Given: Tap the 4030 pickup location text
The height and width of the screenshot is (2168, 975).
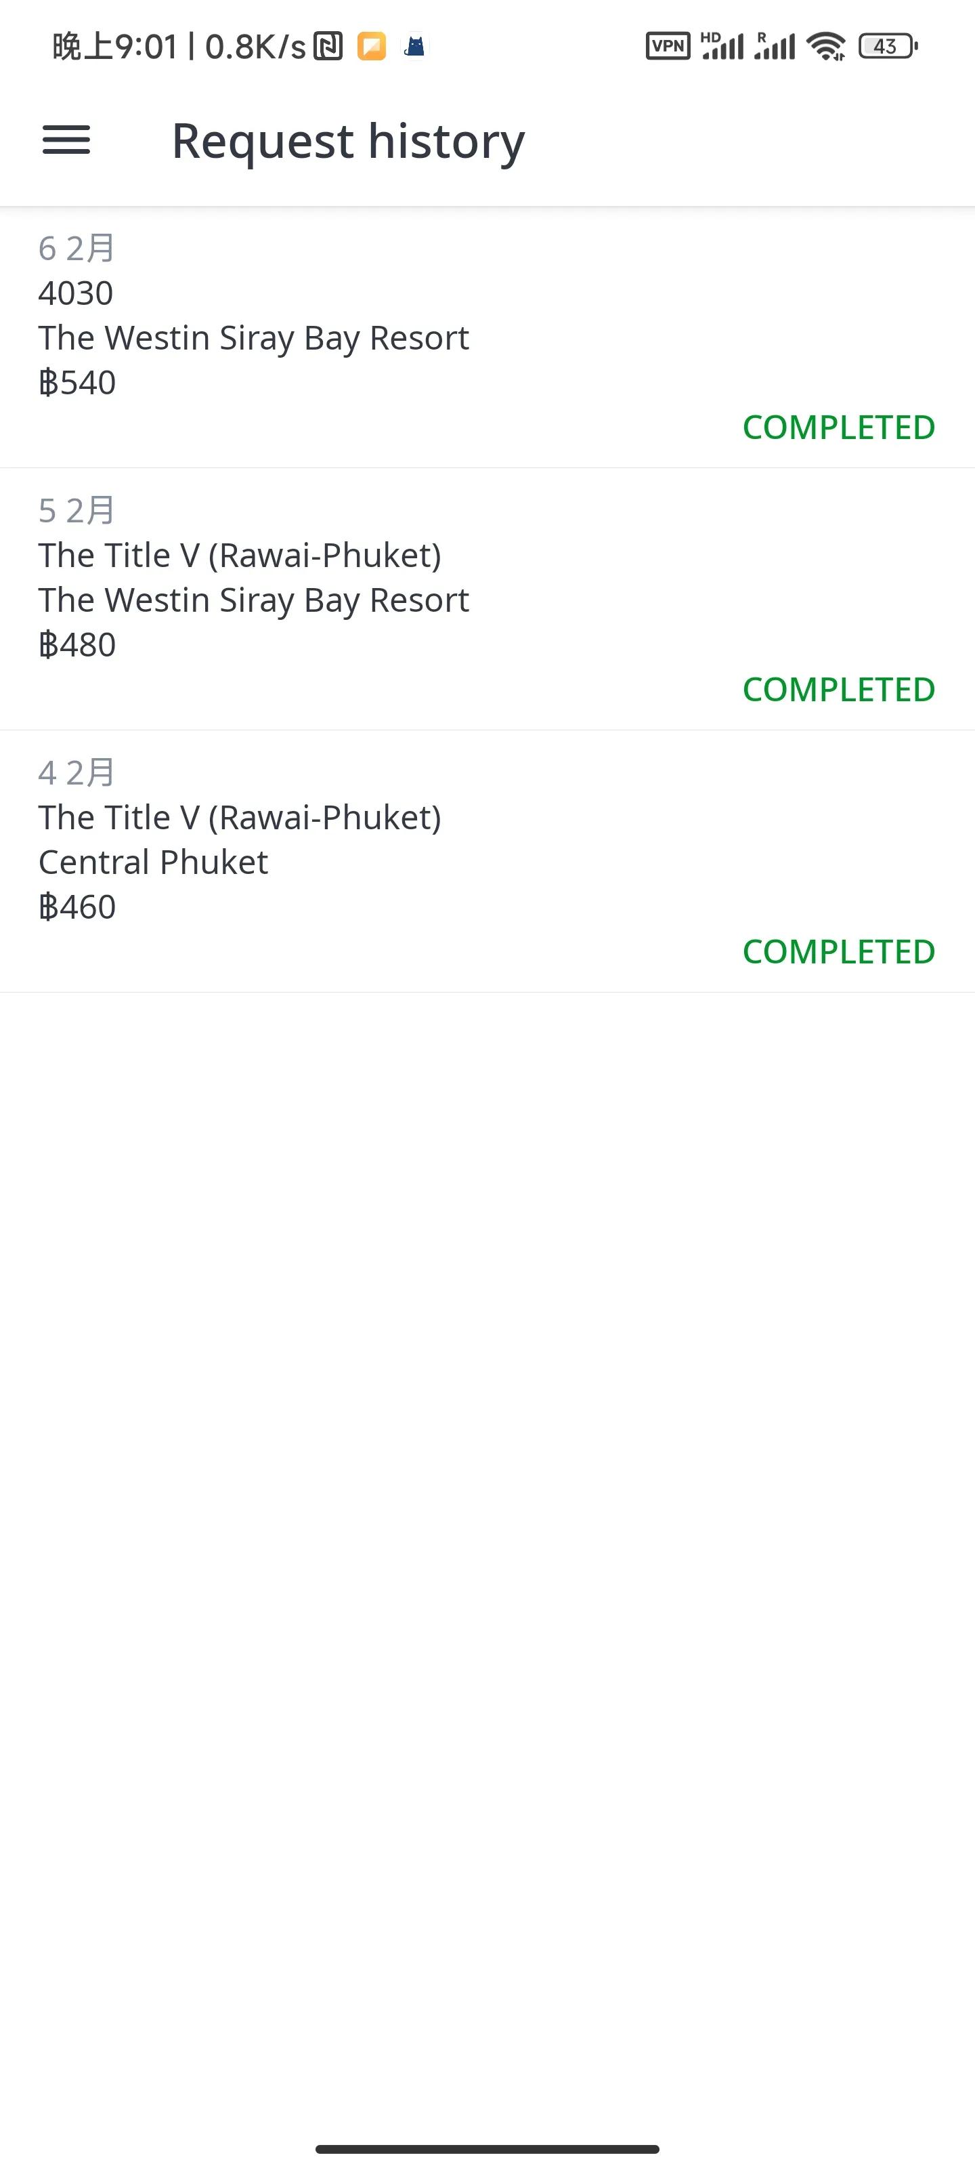Looking at the screenshot, I should [76, 294].
